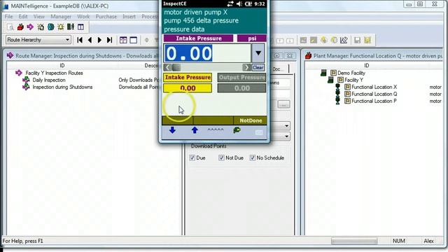Viewport: 448px width, 252px height.
Task: Click the ID column header in Route Manager
Action: [x=62, y=66]
